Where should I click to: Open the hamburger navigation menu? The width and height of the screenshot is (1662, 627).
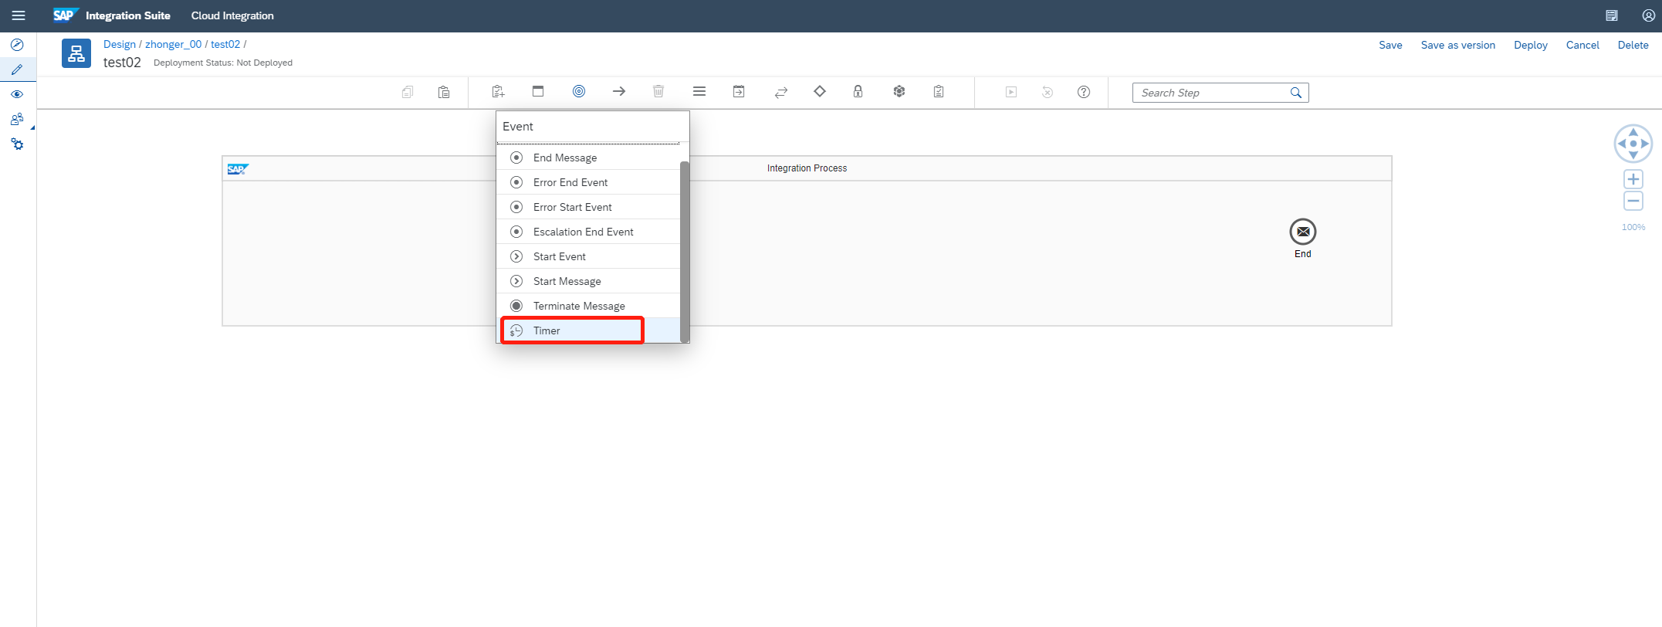[x=19, y=15]
